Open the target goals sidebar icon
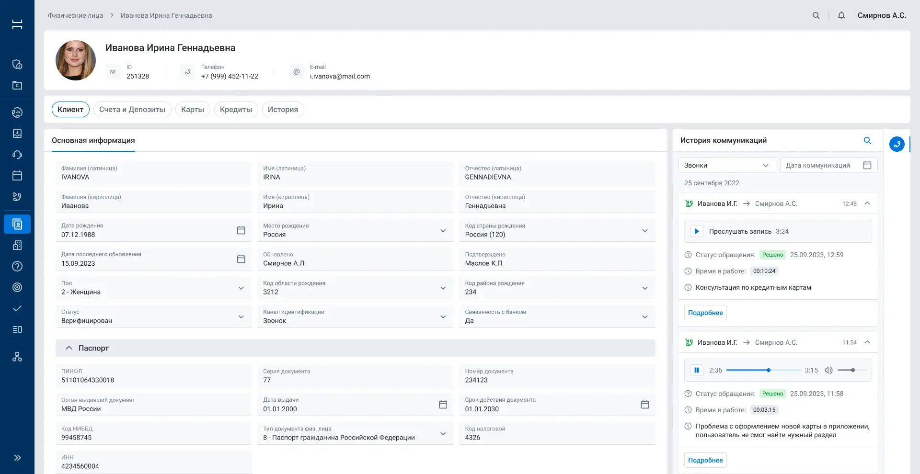The height and width of the screenshot is (474, 920). (x=17, y=287)
